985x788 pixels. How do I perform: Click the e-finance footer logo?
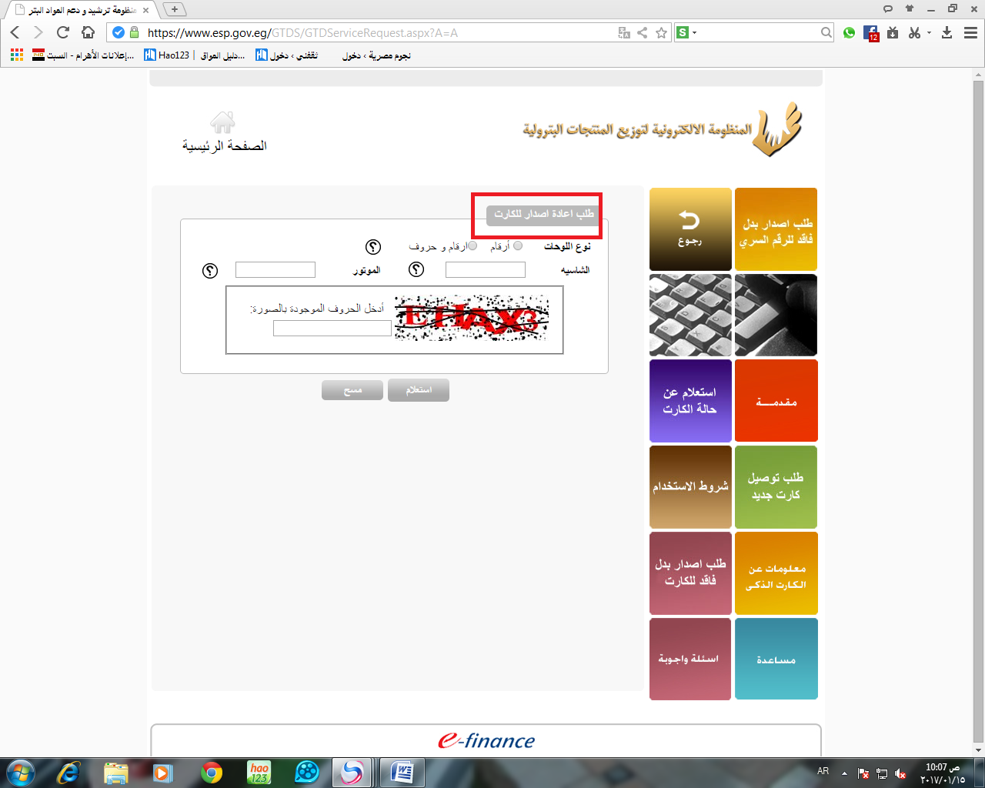(x=486, y=740)
